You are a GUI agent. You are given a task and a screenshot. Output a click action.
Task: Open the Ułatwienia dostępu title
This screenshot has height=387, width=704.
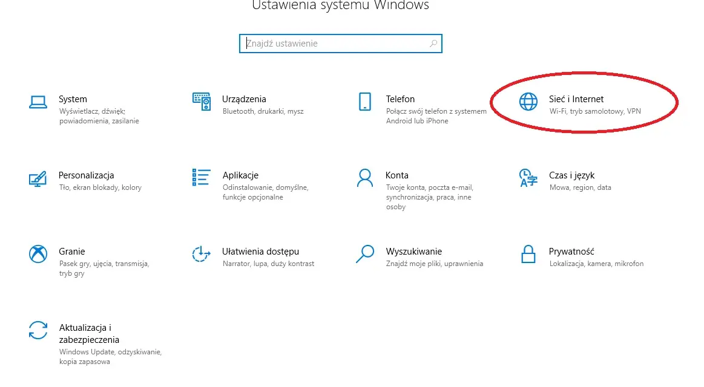(261, 252)
